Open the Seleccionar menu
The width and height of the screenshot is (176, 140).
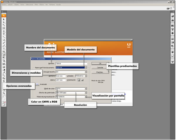(29, 5)
